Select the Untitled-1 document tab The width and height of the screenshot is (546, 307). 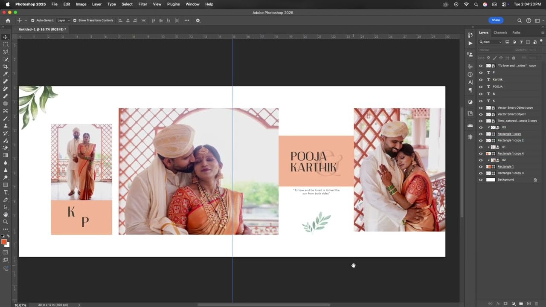click(x=42, y=29)
